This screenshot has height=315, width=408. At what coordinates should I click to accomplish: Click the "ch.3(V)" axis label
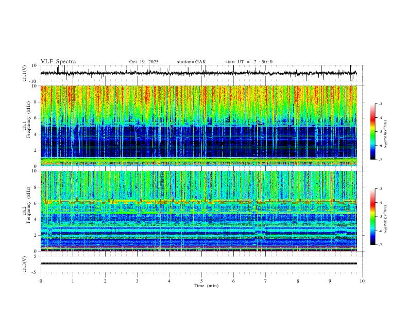(x=25, y=264)
